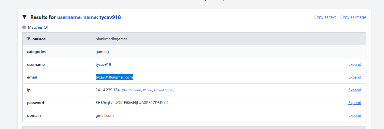This screenshot has width=384, height=129.
Task: Click Copy as image
Action: [353, 17]
